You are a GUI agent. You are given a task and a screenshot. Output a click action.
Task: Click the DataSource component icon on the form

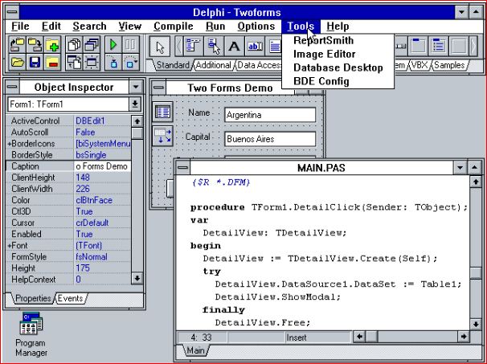click(x=162, y=136)
